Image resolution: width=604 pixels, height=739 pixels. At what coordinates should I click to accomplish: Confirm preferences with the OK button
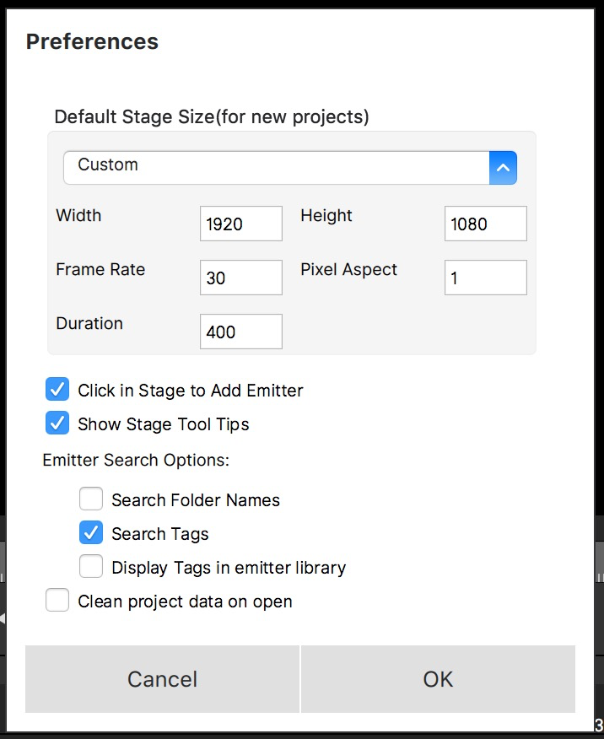(438, 679)
